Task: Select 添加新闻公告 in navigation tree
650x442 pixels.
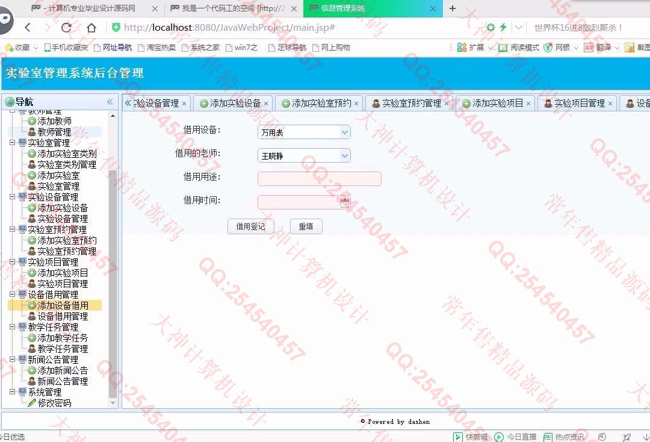Action: point(63,370)
